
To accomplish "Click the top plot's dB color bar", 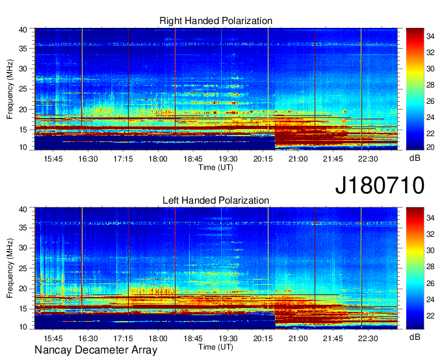I will click(x=415, y=89).
